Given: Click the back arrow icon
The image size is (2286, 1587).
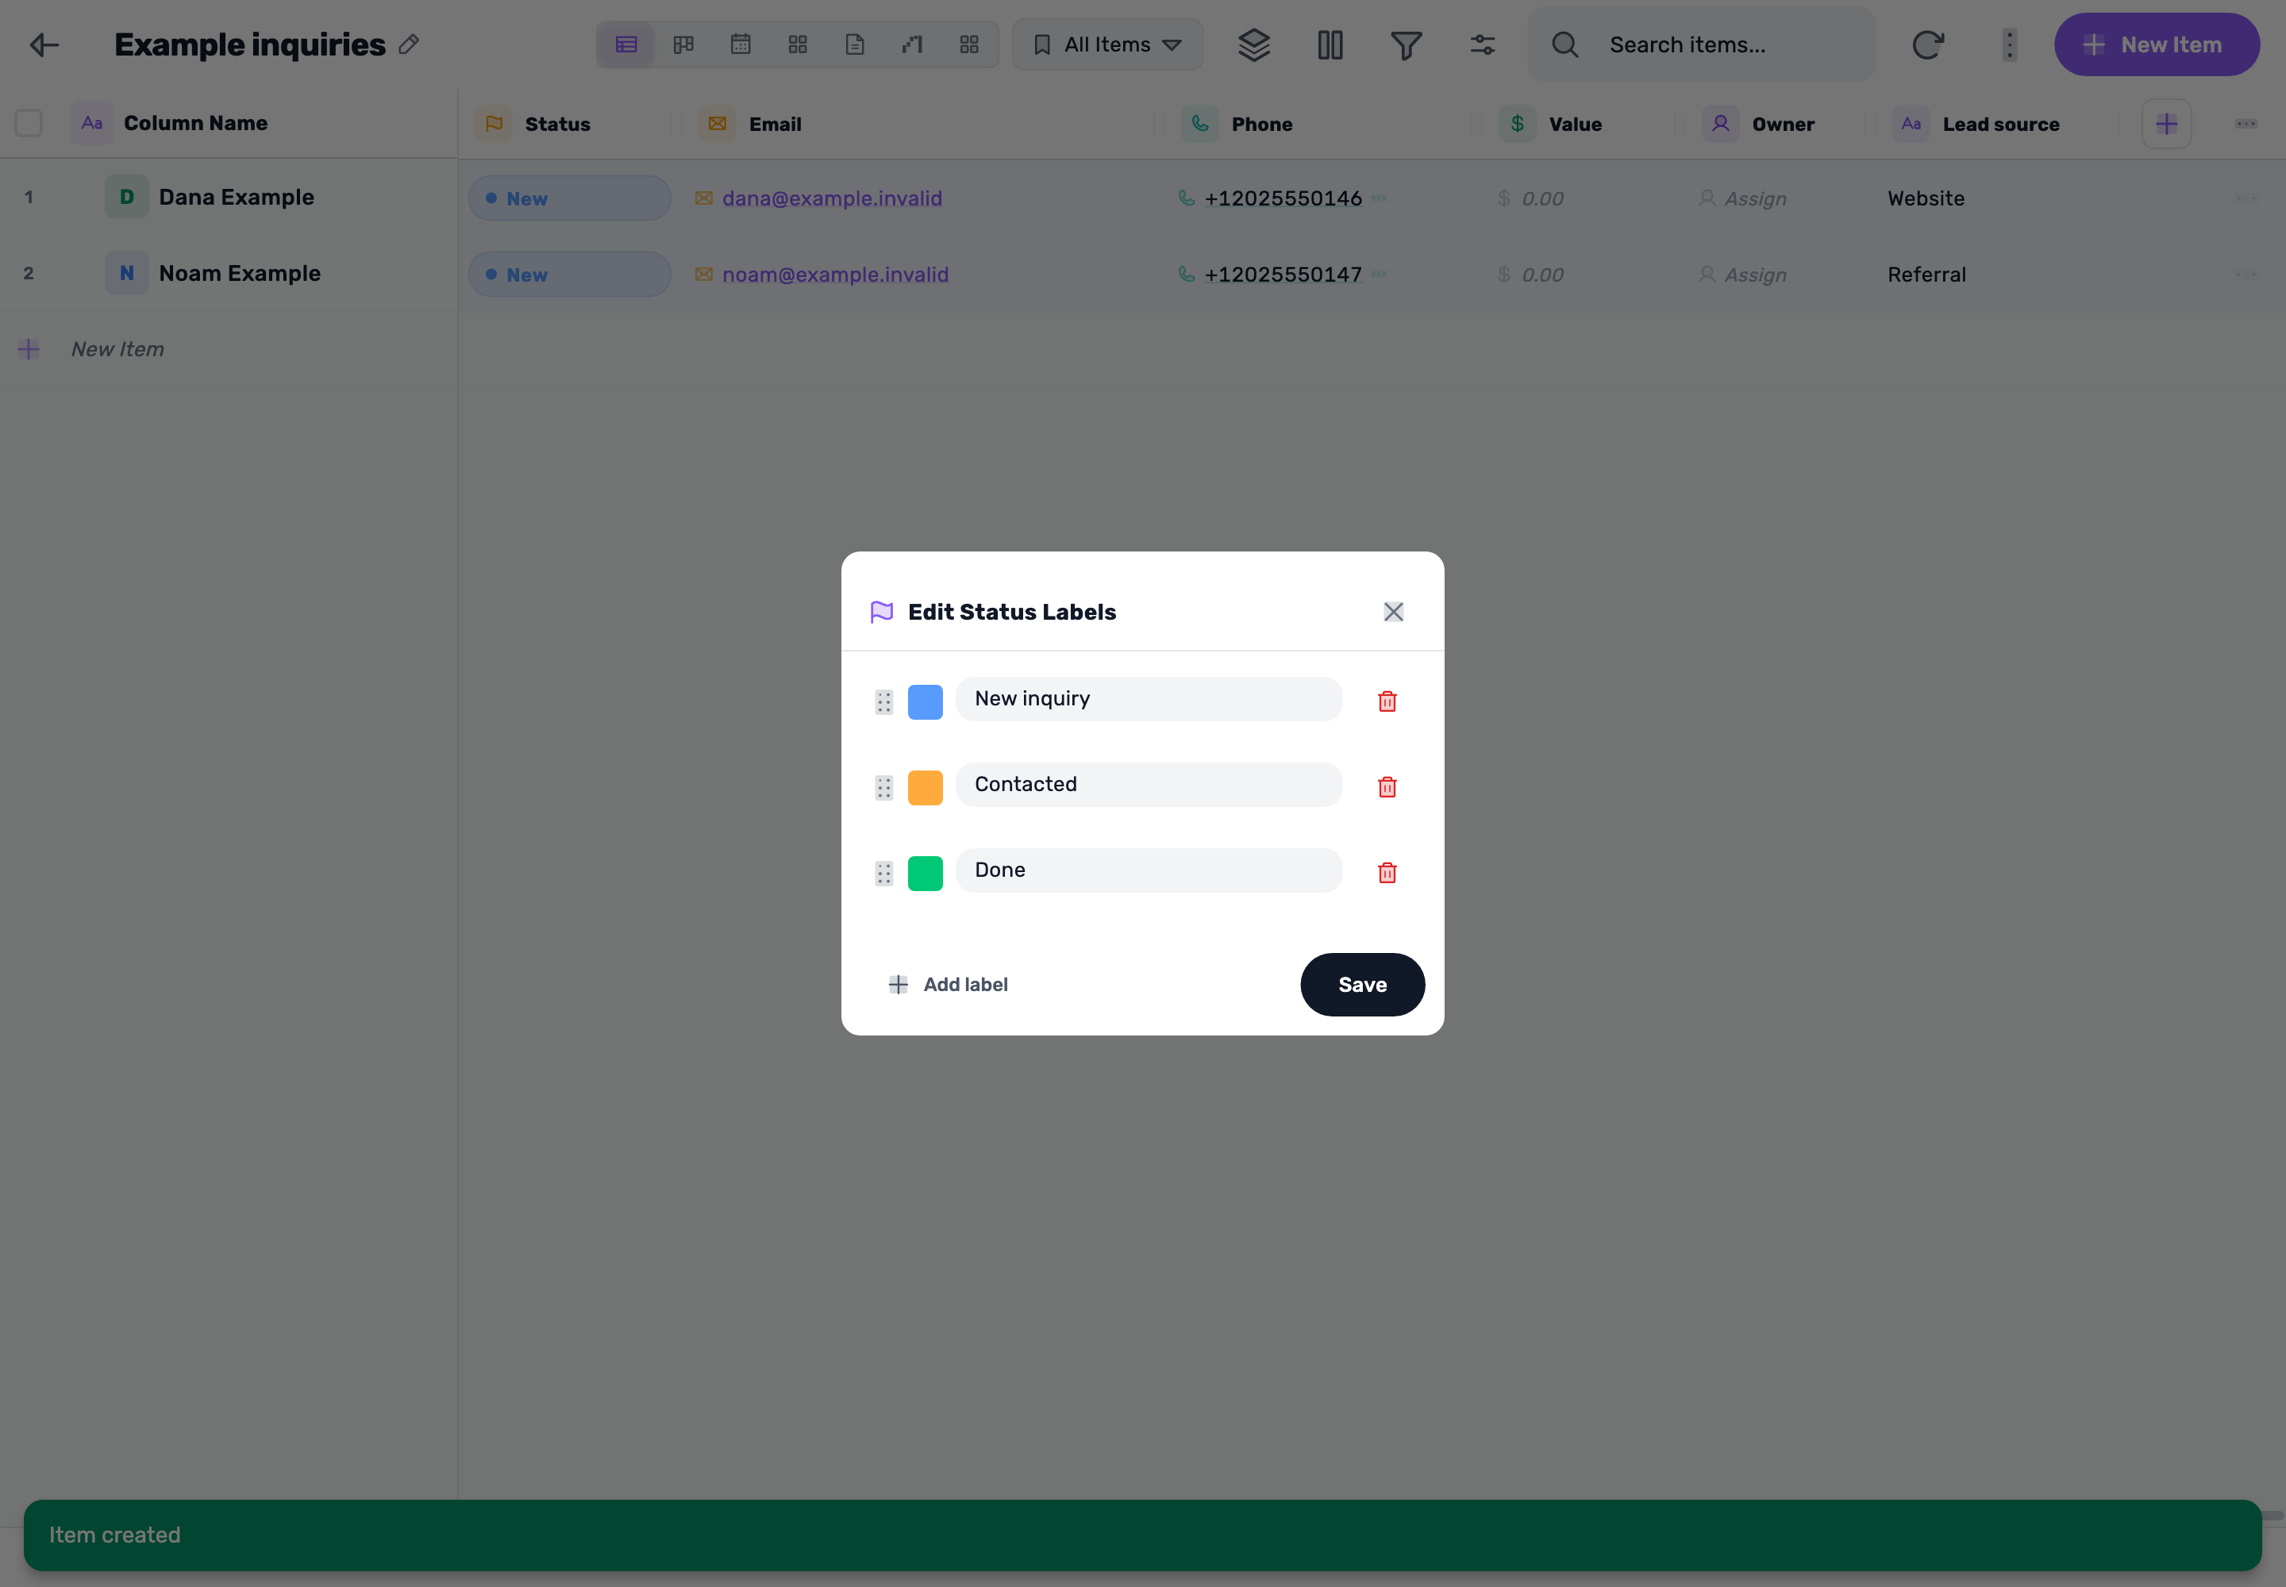Looking at the screenshot, I should [x=44, y=44].
